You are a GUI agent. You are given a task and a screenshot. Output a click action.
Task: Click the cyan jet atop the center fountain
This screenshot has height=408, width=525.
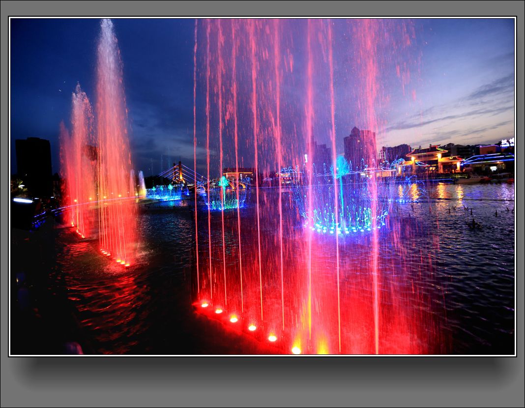[x=341, y=166]
